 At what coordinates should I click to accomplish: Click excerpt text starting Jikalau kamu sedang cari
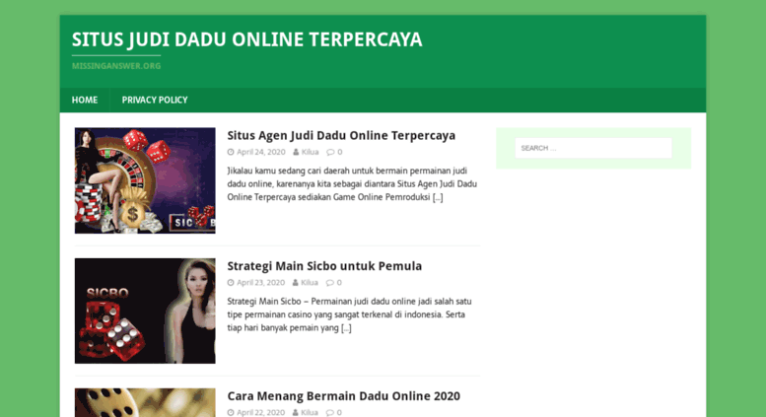click(352, 184)
